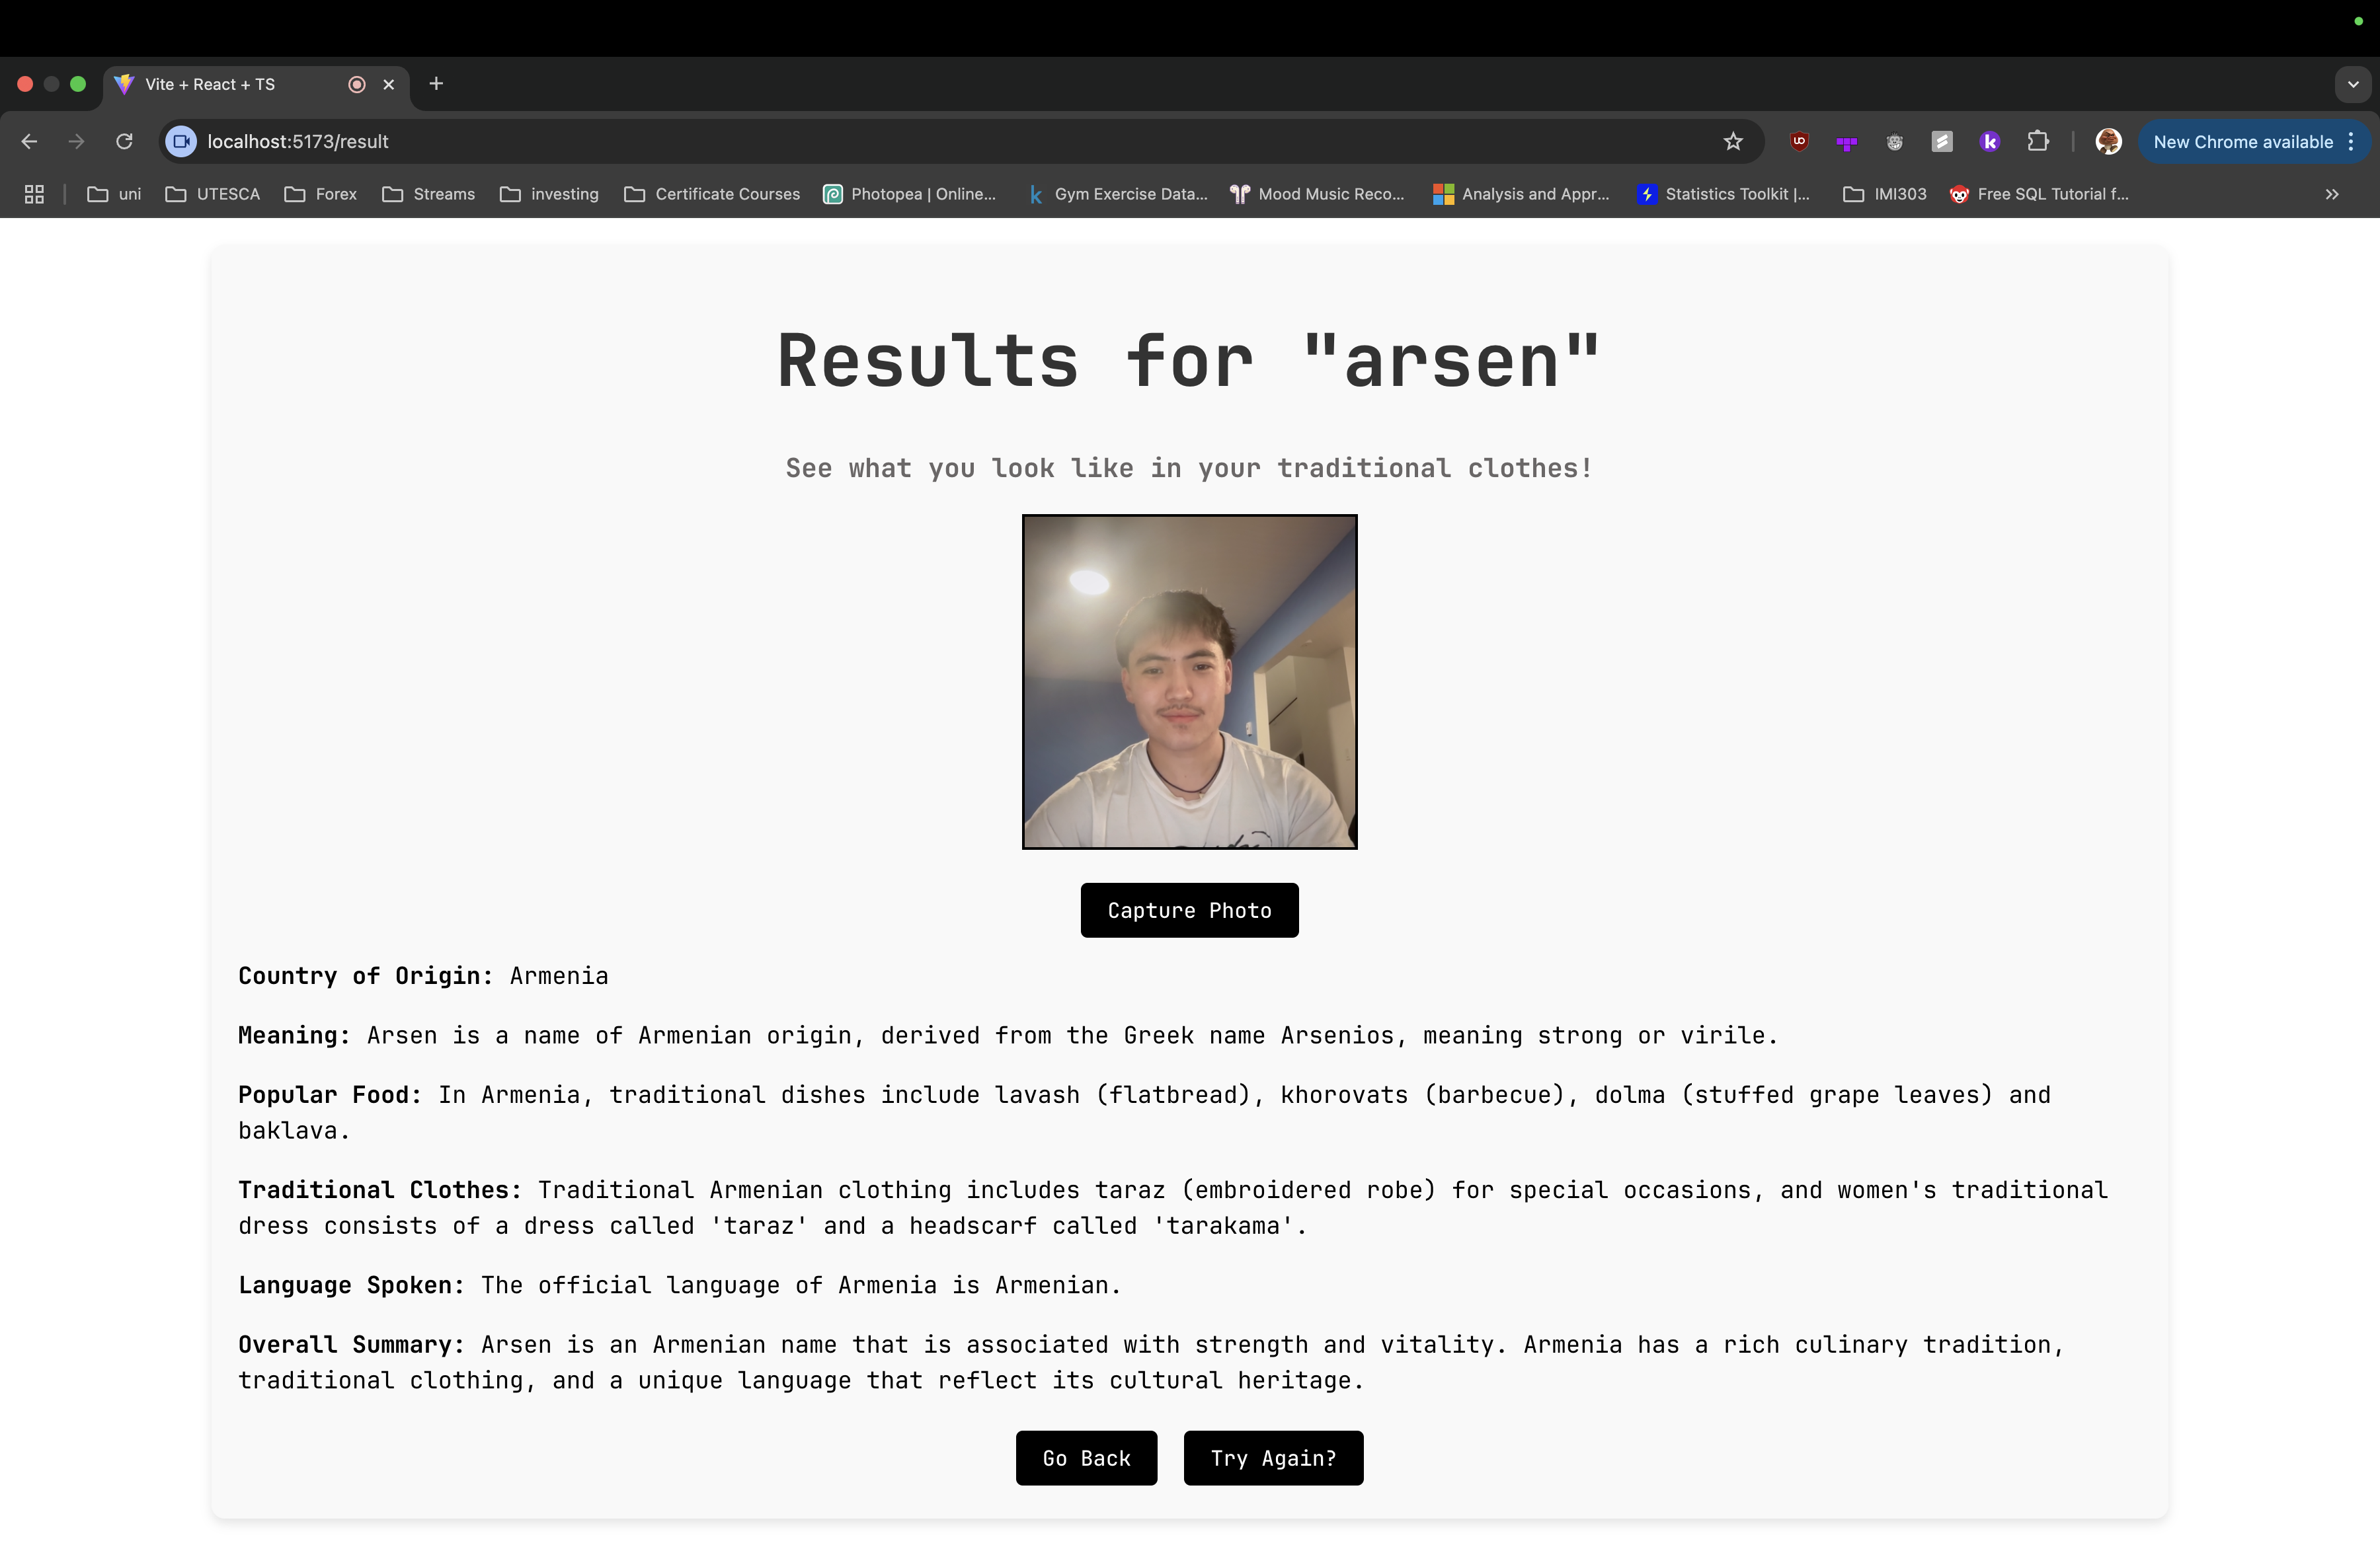Open the Certificate Courses bookmark folder
Screen dimensions: 2380x1545
coord(712,194)
